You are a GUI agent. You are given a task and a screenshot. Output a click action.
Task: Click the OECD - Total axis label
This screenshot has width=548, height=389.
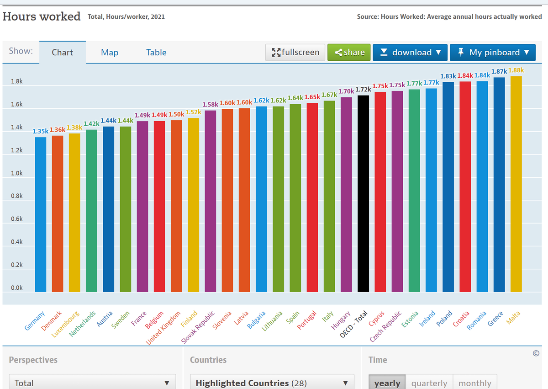click(x=354, y=324)
